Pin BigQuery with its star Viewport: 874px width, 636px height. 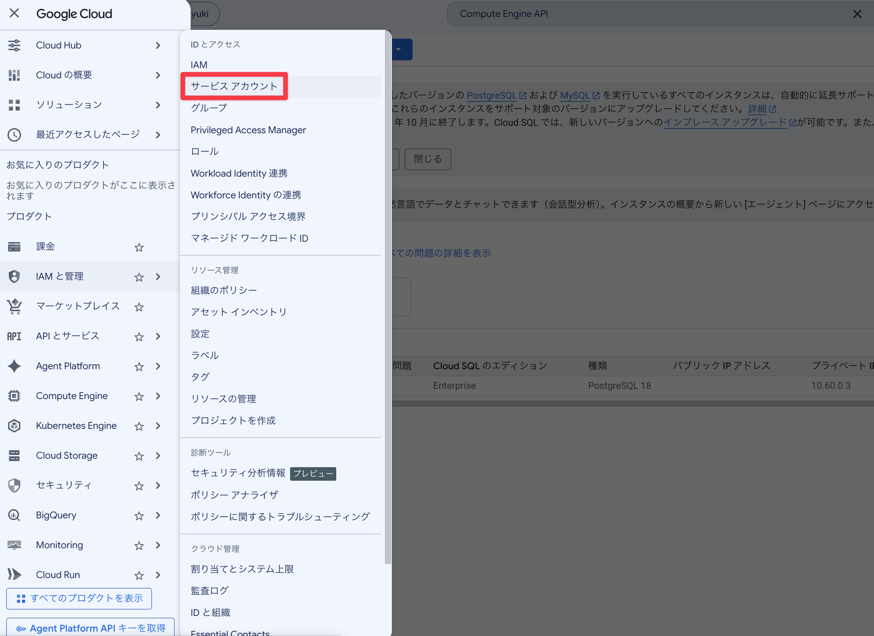[x=139, y=516]
